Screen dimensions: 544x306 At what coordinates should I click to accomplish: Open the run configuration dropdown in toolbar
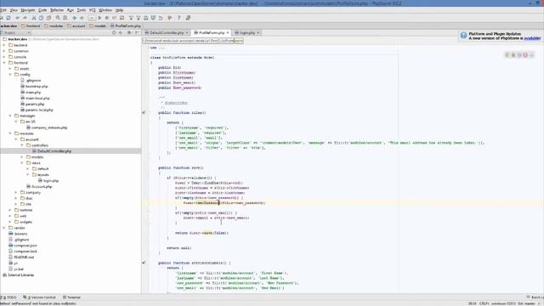point(92,18)
